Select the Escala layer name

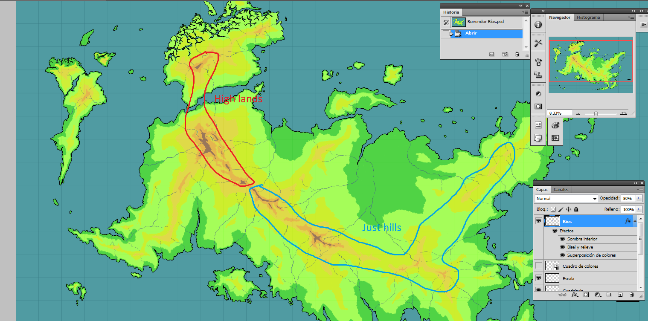(568, 278)
